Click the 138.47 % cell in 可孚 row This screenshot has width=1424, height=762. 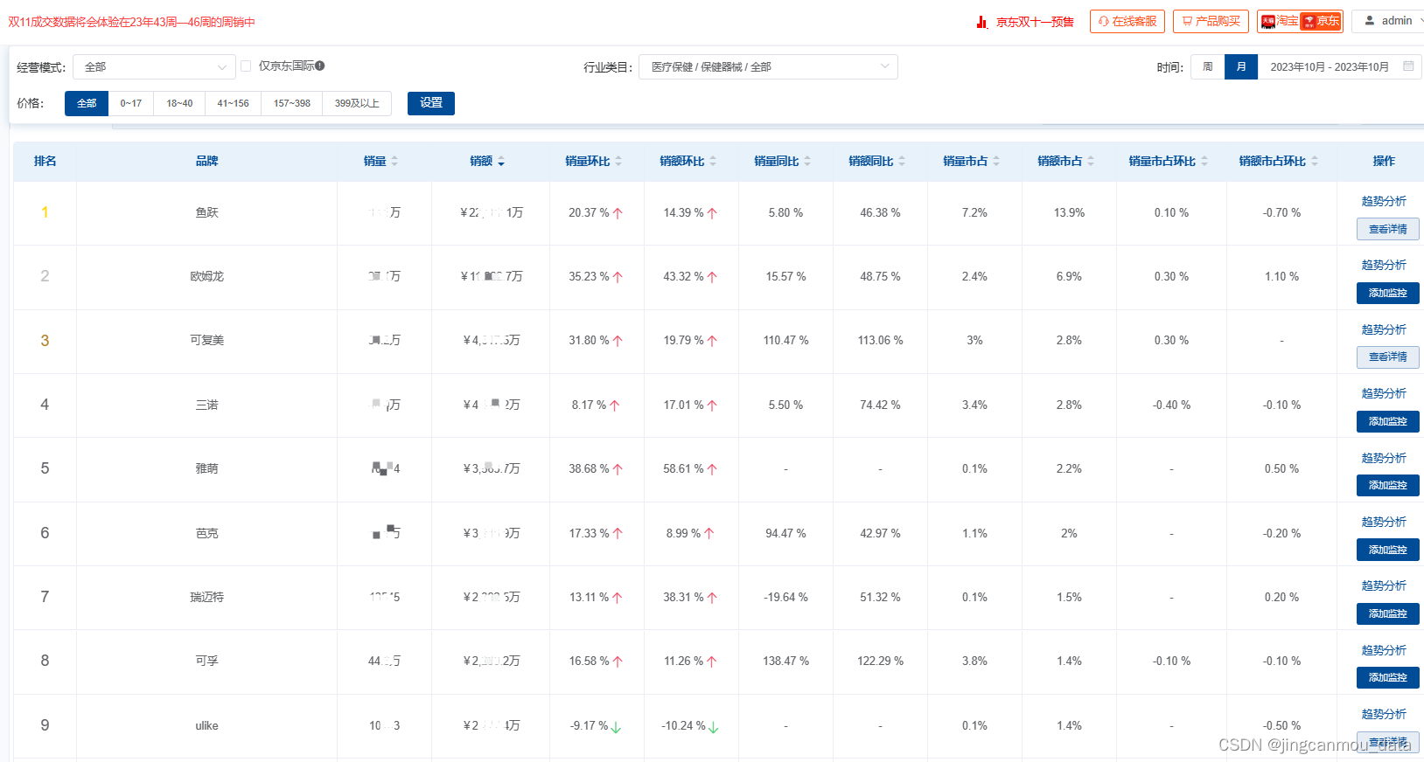(785, 661)
